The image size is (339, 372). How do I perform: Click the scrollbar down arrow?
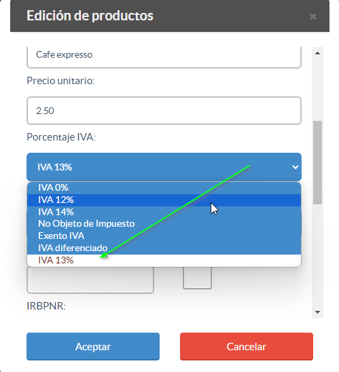click(x=317, y=312)
